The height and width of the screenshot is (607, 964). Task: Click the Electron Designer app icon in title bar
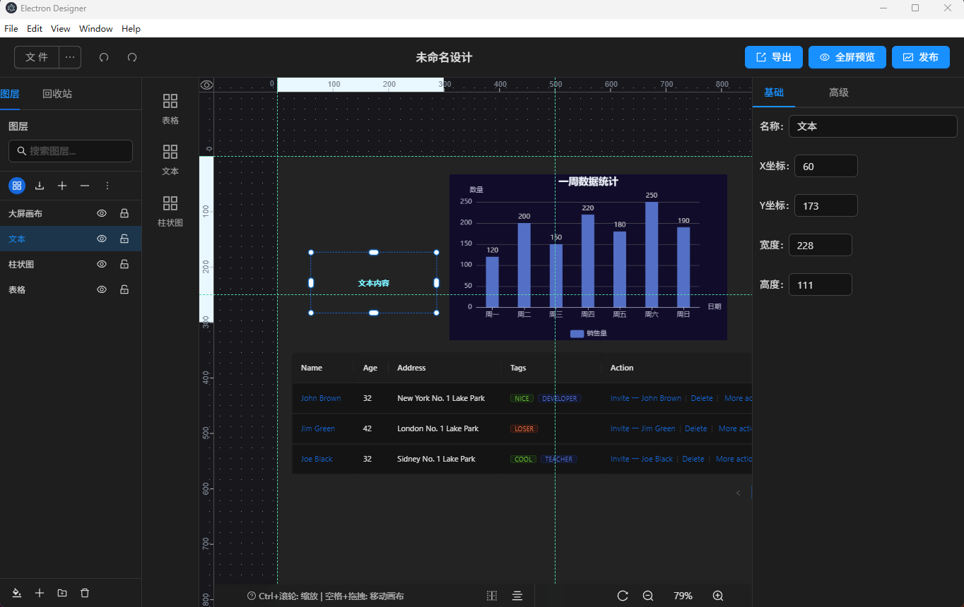[11, 8]
